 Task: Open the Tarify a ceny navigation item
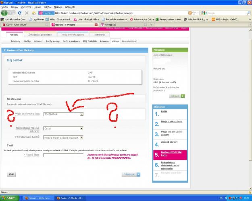click(53, 41)
